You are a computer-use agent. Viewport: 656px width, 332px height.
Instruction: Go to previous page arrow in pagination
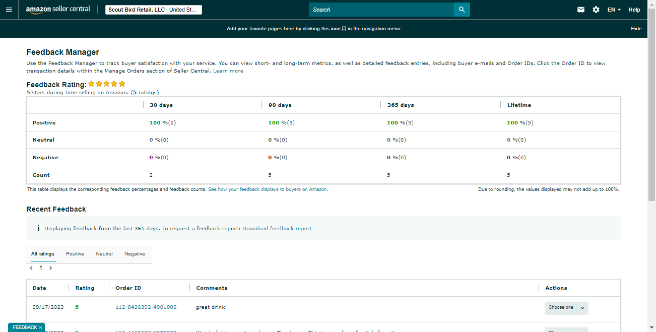tap(31, 268)
